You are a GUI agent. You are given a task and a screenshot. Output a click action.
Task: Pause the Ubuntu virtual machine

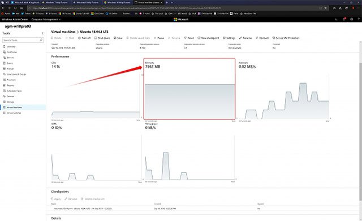159,38
